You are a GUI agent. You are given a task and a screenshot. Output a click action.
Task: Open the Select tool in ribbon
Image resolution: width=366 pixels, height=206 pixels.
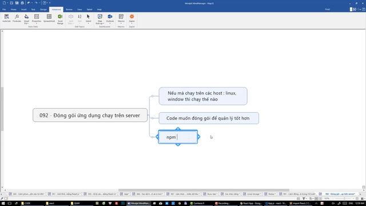tap(88, 18)
